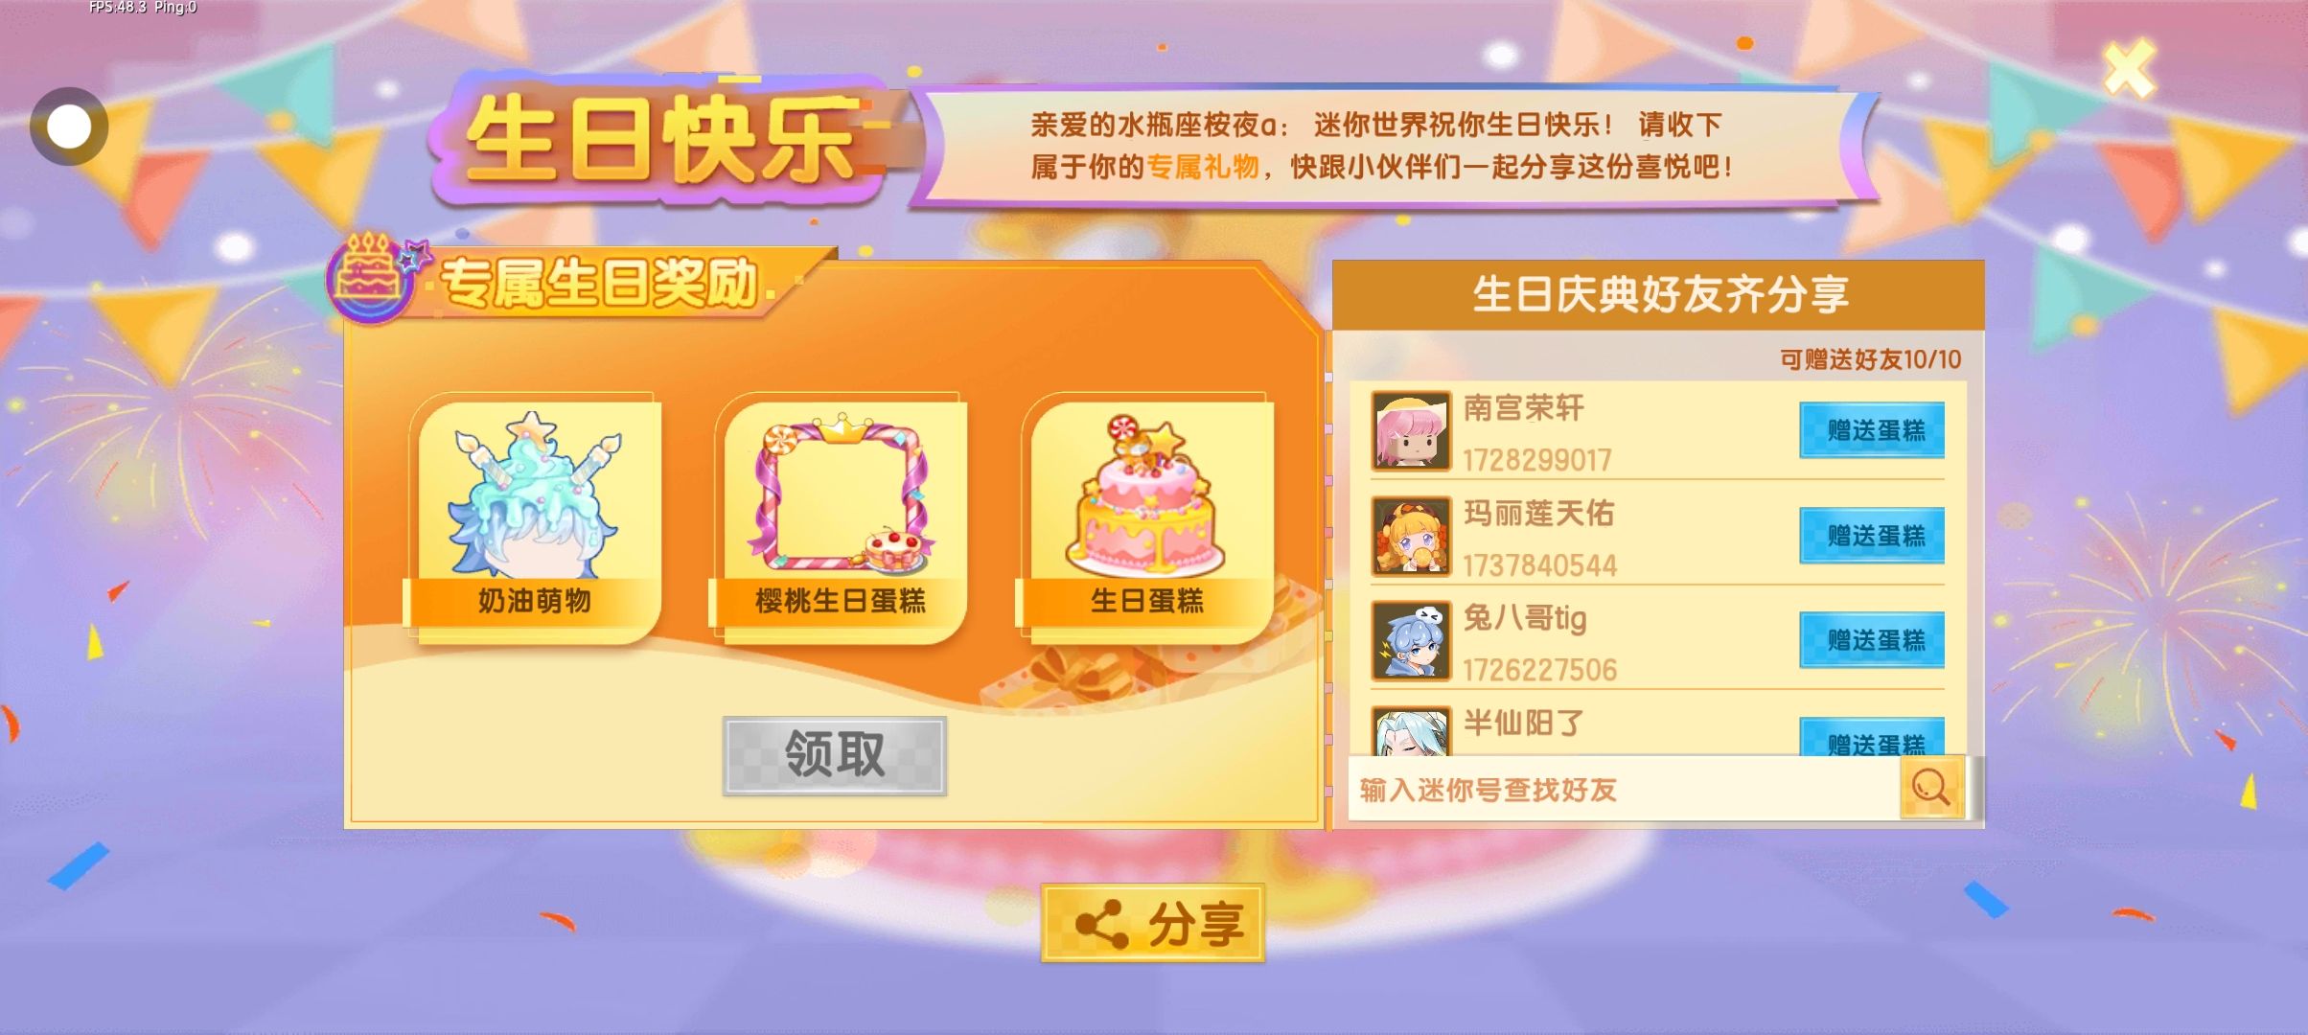Click 赠送蛋糕 next to 半仙阳了

coord(1872,737)
